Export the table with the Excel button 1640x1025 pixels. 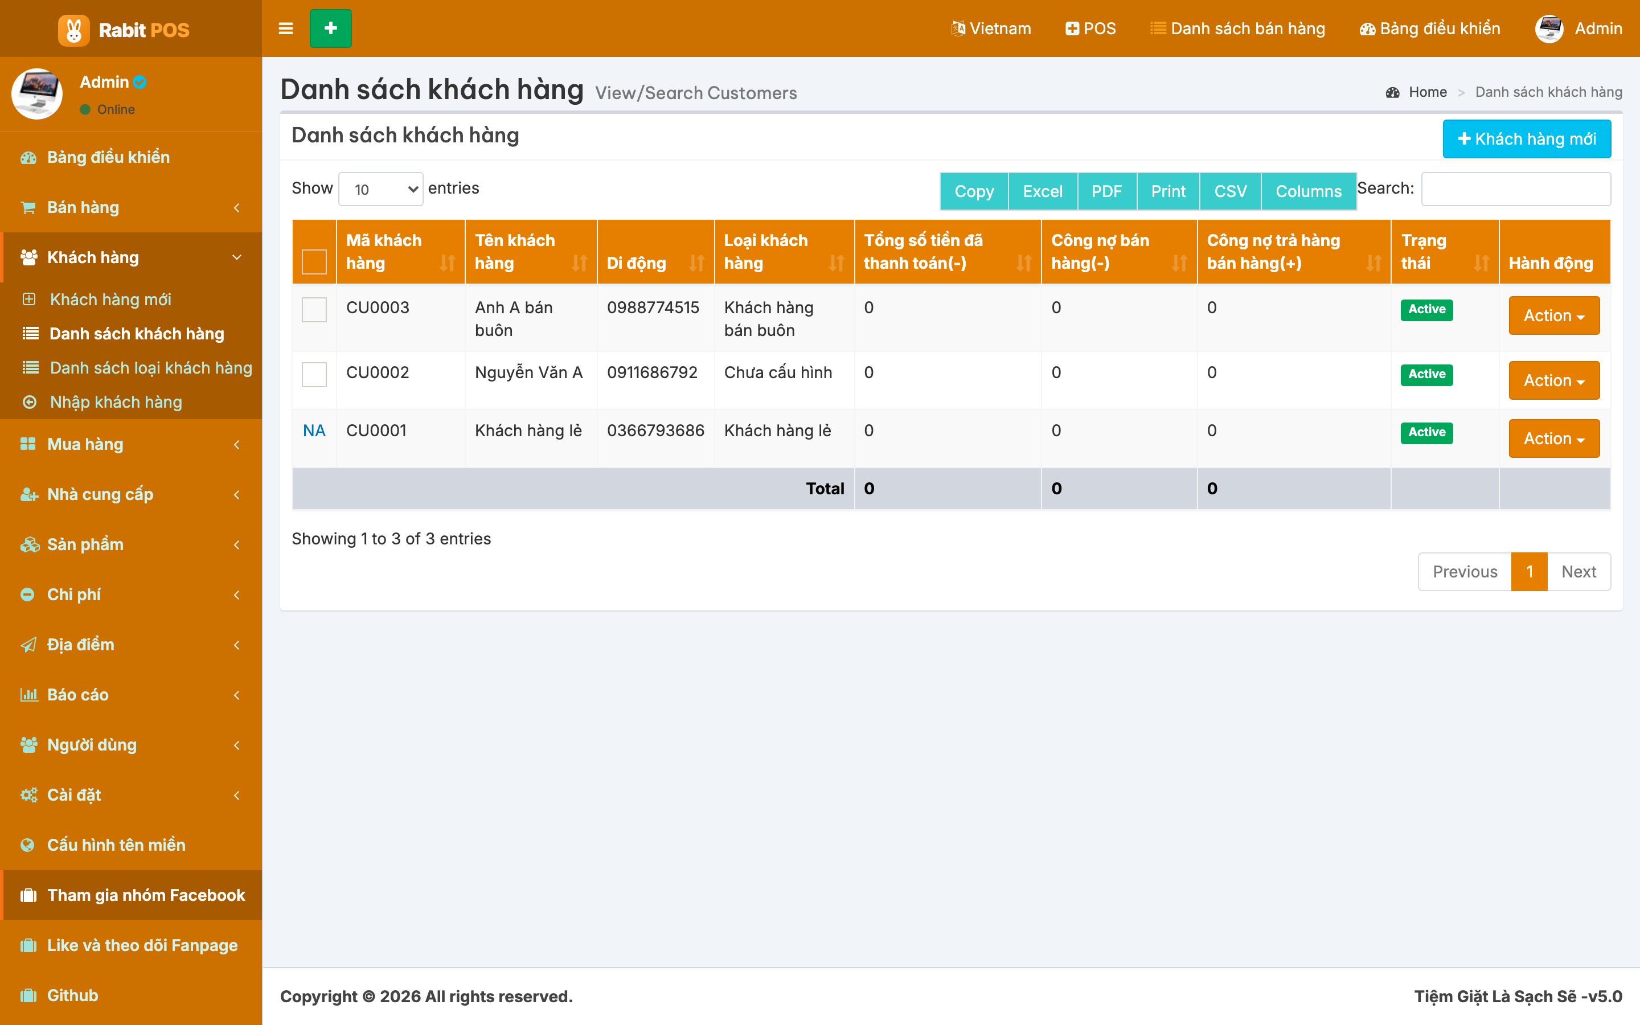(1042, 191)
